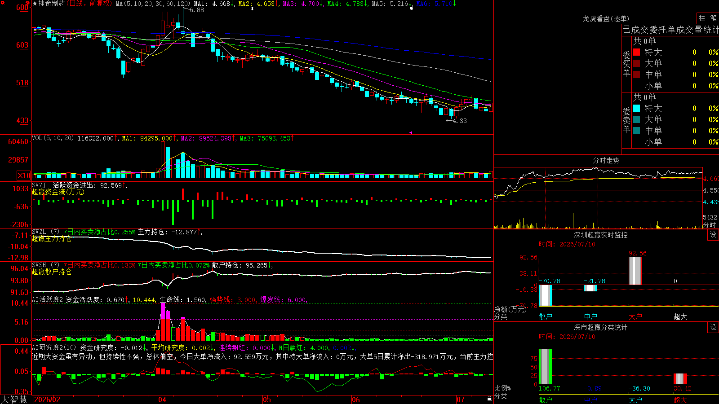This screenshot has height=404, width=719.
Task: Jump to 2026/02 on the date axis
Action: click(47, 400)
